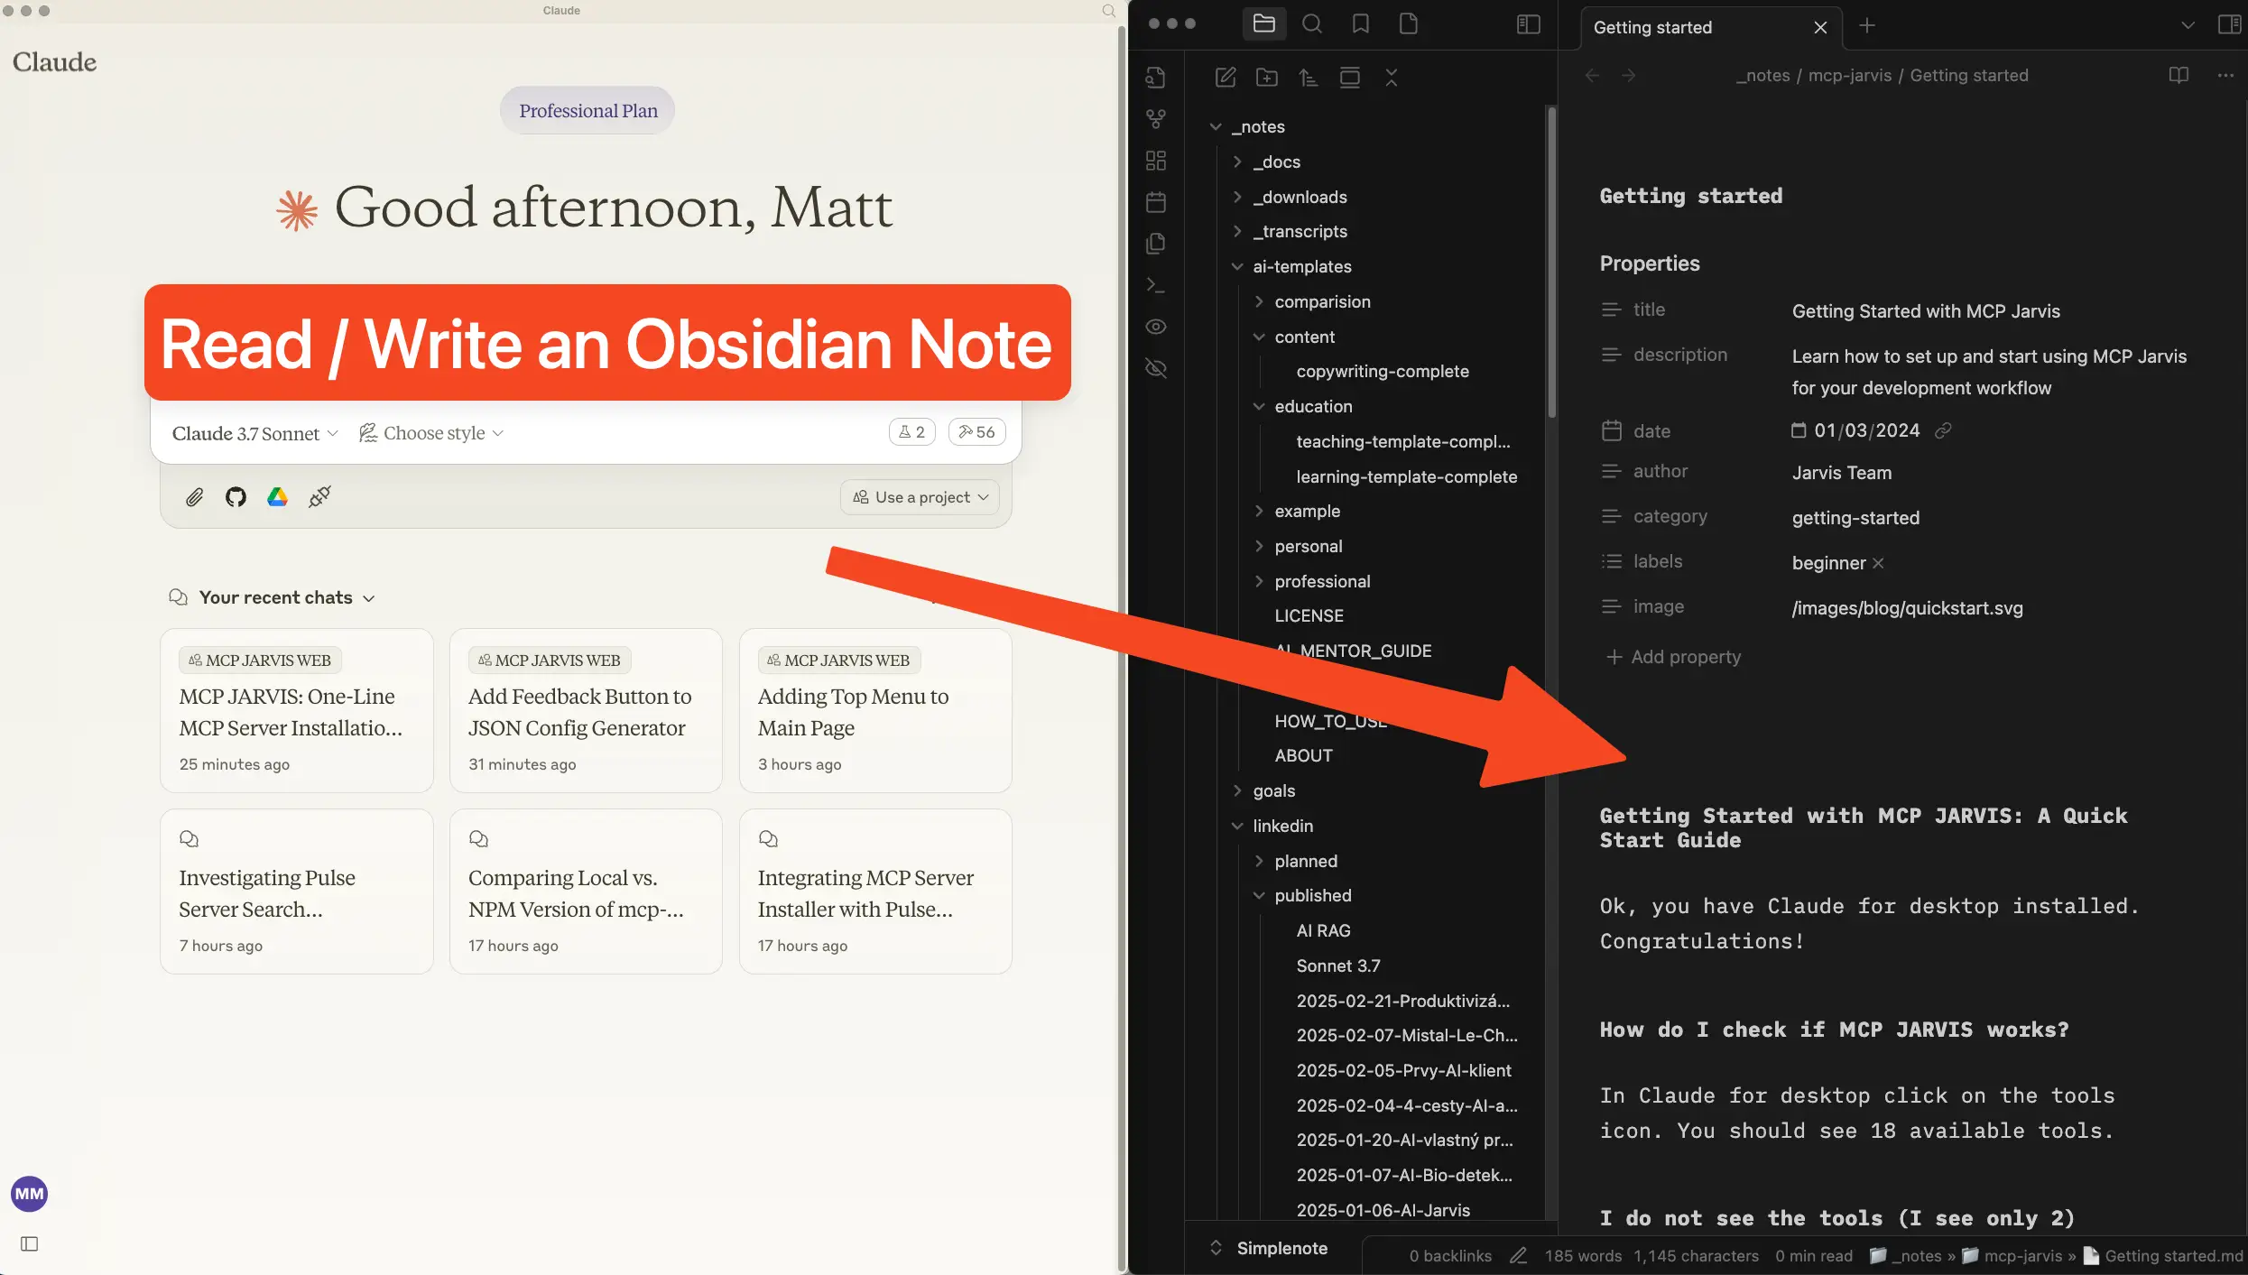Close the Getting started tab

point(1820,27)
